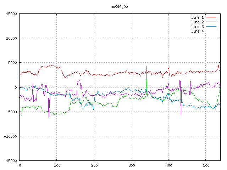This screenshot has width=227, height=170.
Task: Click the purple line sample in legend
Action: tap(211, 31)
